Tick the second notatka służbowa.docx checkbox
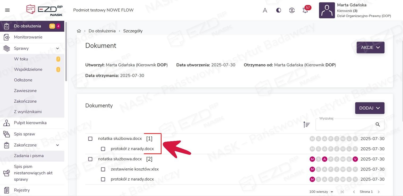The width and height of the screenshot is (403, 196). (90, 159)
